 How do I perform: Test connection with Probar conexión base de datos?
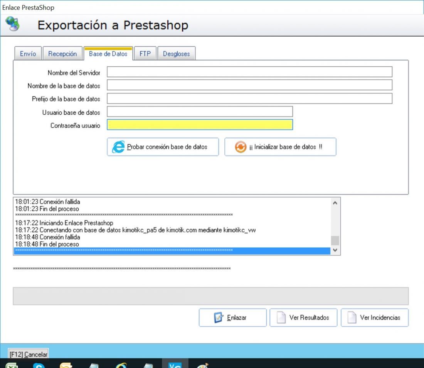coord(163,147)
